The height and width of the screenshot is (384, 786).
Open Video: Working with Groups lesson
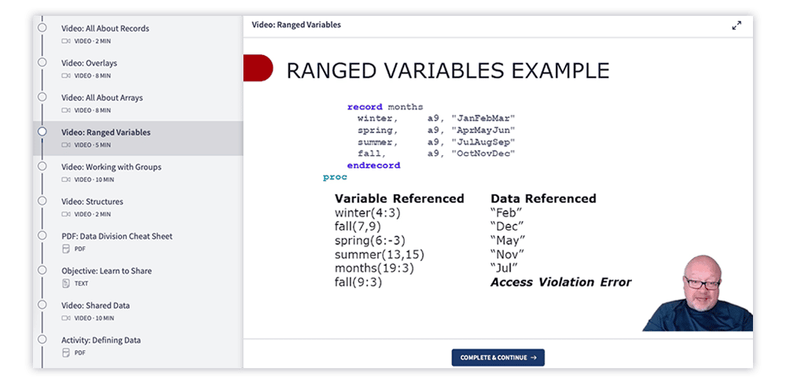pos(111,167)
